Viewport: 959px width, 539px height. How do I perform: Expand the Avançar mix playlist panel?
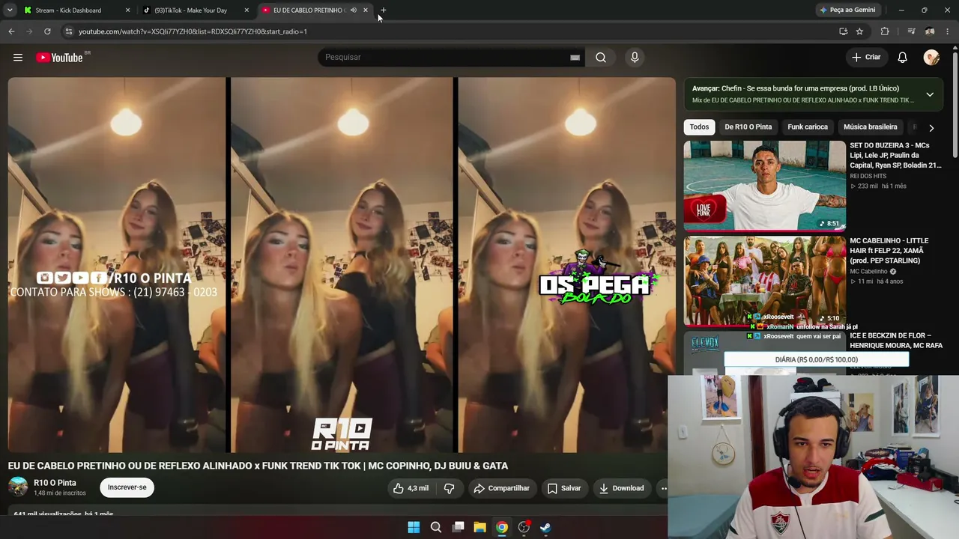coord(930,94)
